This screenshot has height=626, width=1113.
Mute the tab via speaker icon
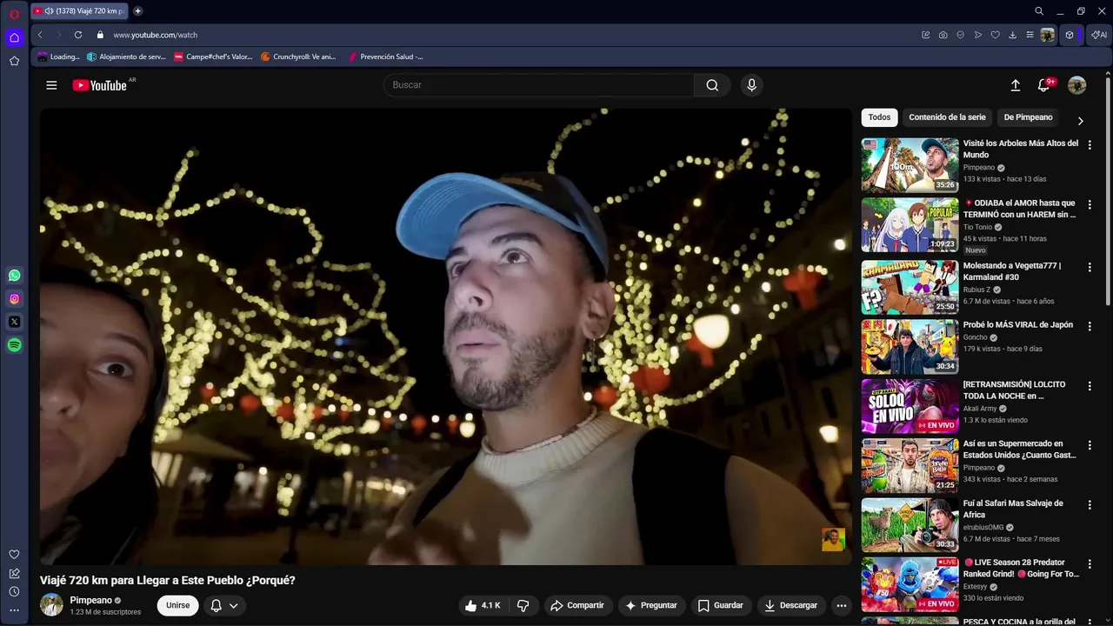[x=49, y=11]
